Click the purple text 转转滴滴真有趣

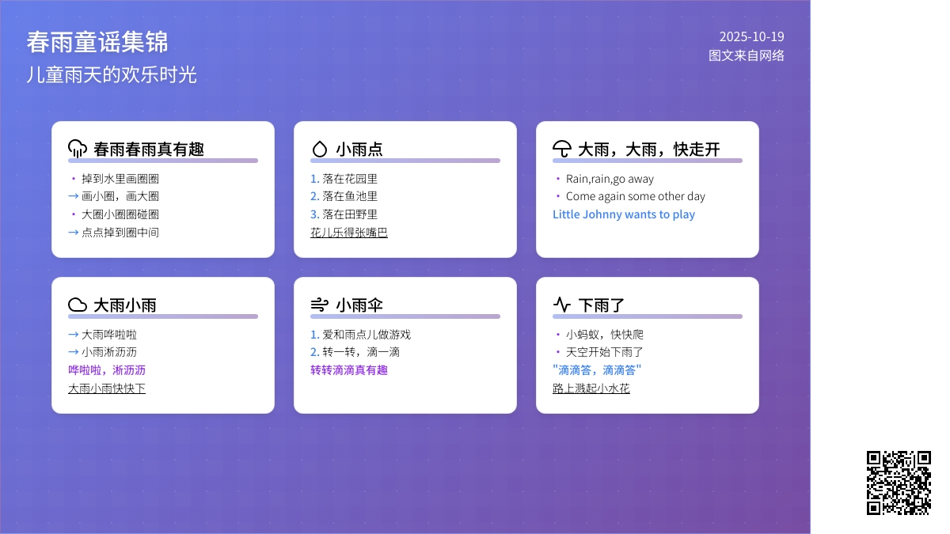(x=349, y=370)
